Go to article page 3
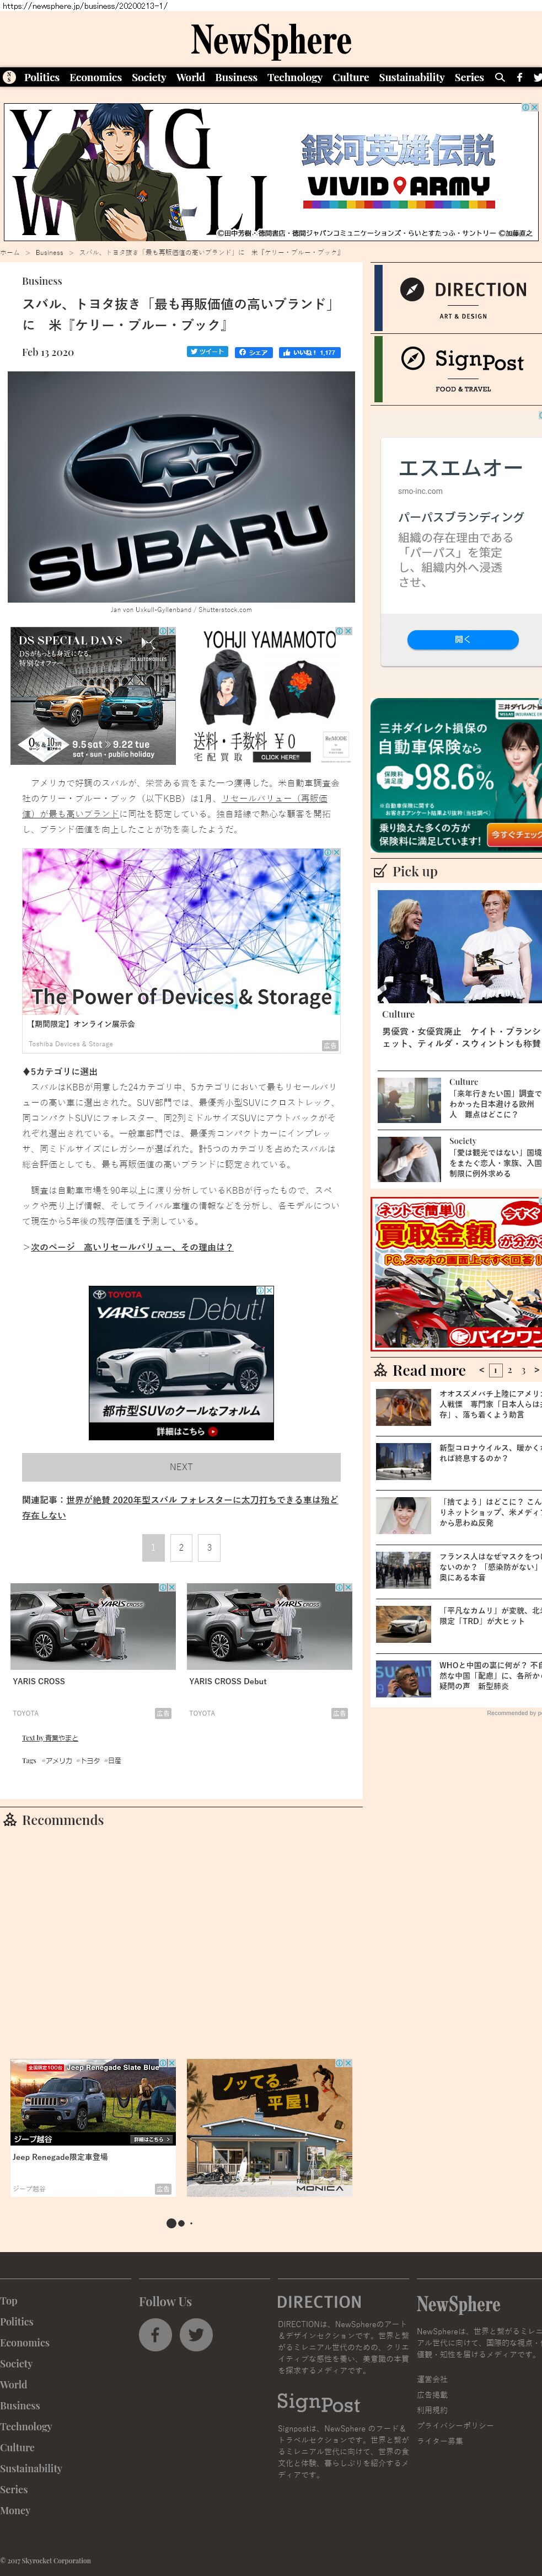The width and height of the screenshot is (542, 2576). [x=209, y=1547]
